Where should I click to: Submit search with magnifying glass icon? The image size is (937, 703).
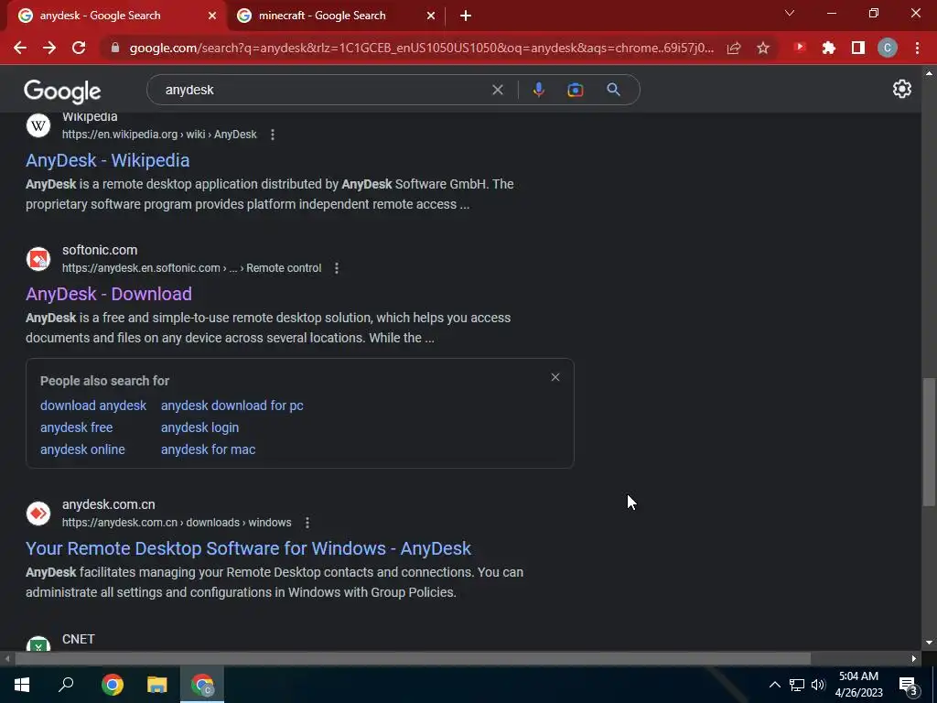pos(613,90)
